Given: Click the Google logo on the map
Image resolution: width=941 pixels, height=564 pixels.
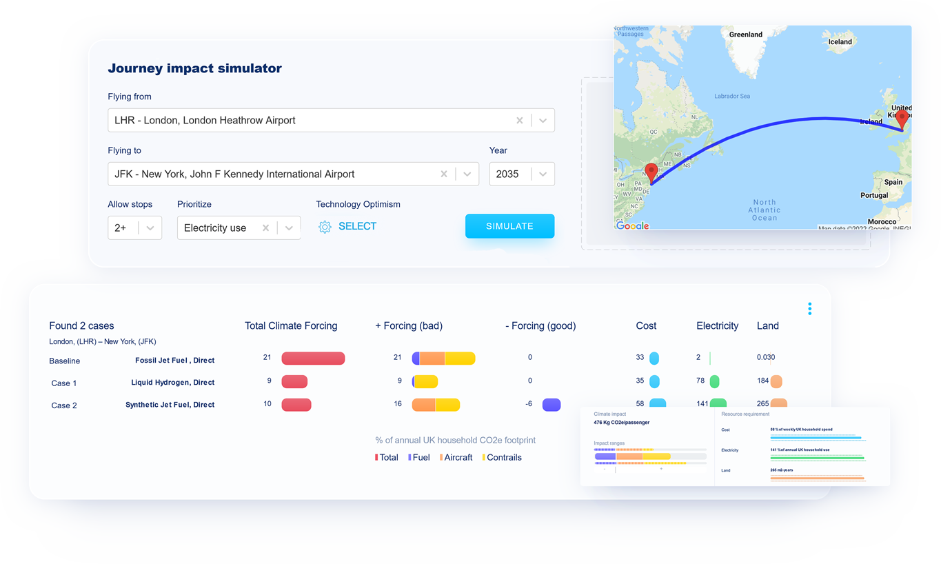Looking at the screenshot, I should pyautogui.click(x=631, y=225).
